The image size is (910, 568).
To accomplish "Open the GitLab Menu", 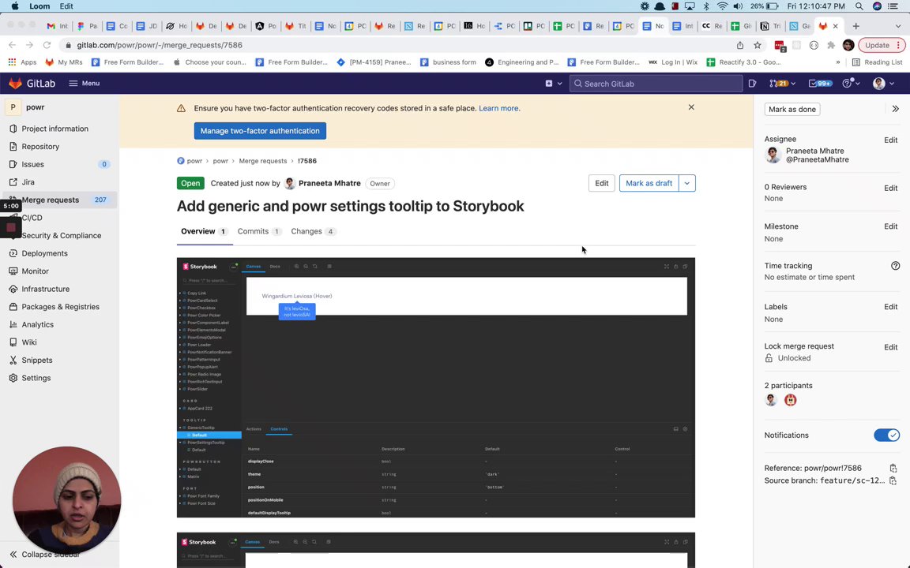I will pos(85,84).
